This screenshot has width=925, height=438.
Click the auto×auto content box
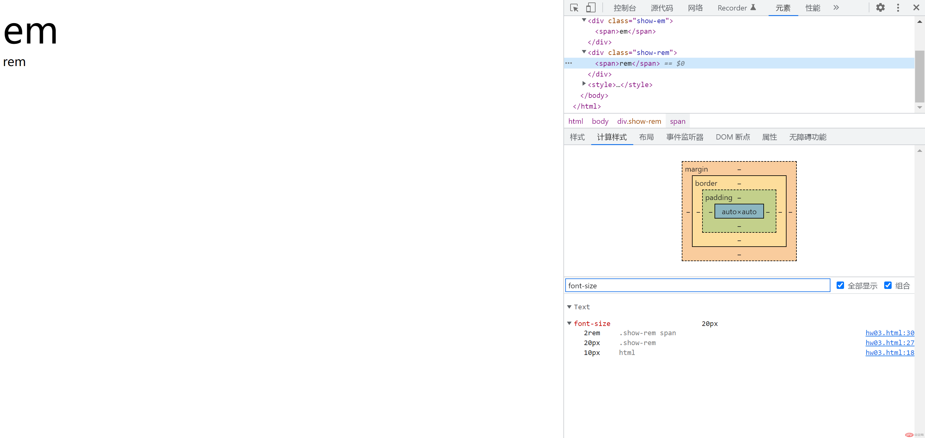pos(739,212)
